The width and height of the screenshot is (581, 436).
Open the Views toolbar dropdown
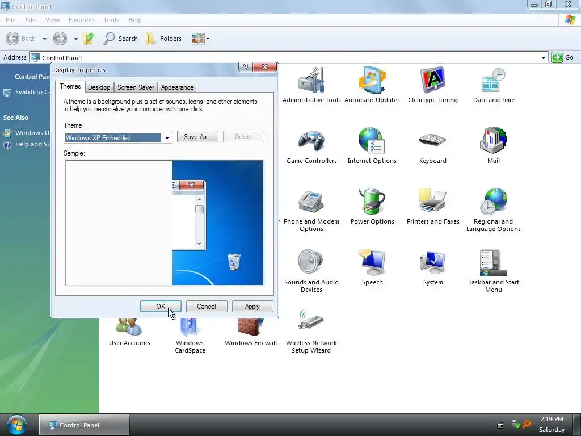coord(200,39)
